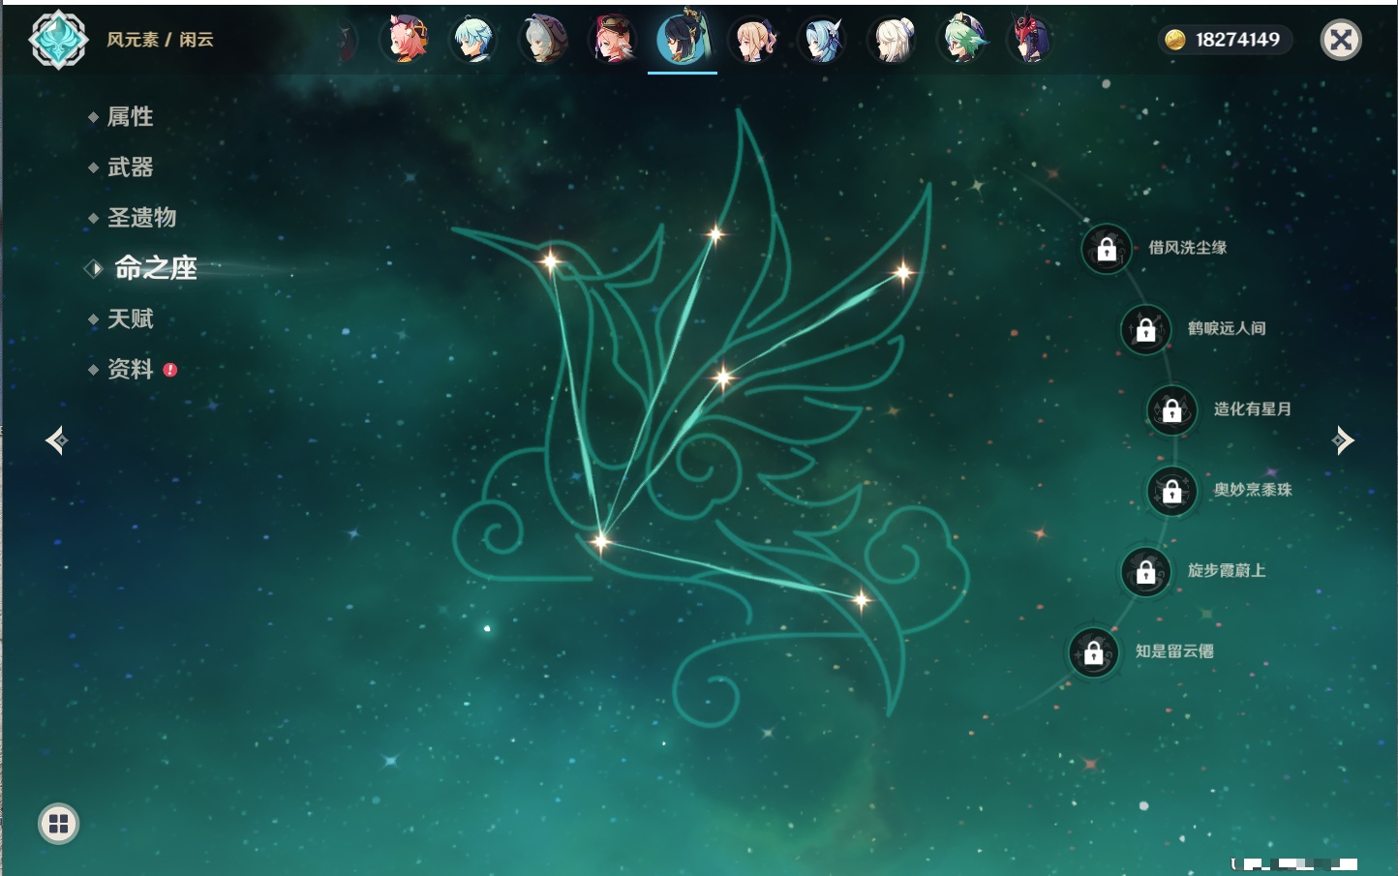Click the star at the constellation's center
This screenshot has height=876, width=1398.
coord(722,377)
